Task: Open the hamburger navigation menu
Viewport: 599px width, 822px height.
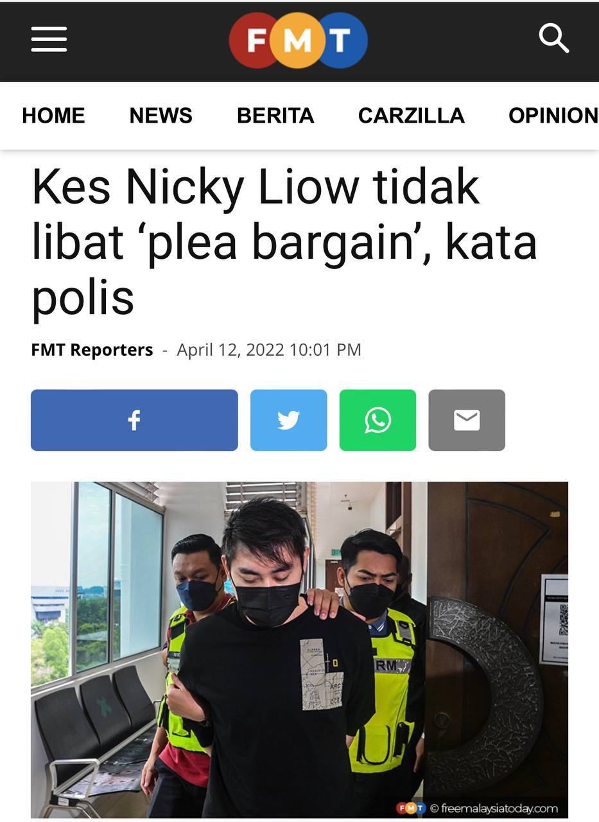Action: [x=49, y=40]
